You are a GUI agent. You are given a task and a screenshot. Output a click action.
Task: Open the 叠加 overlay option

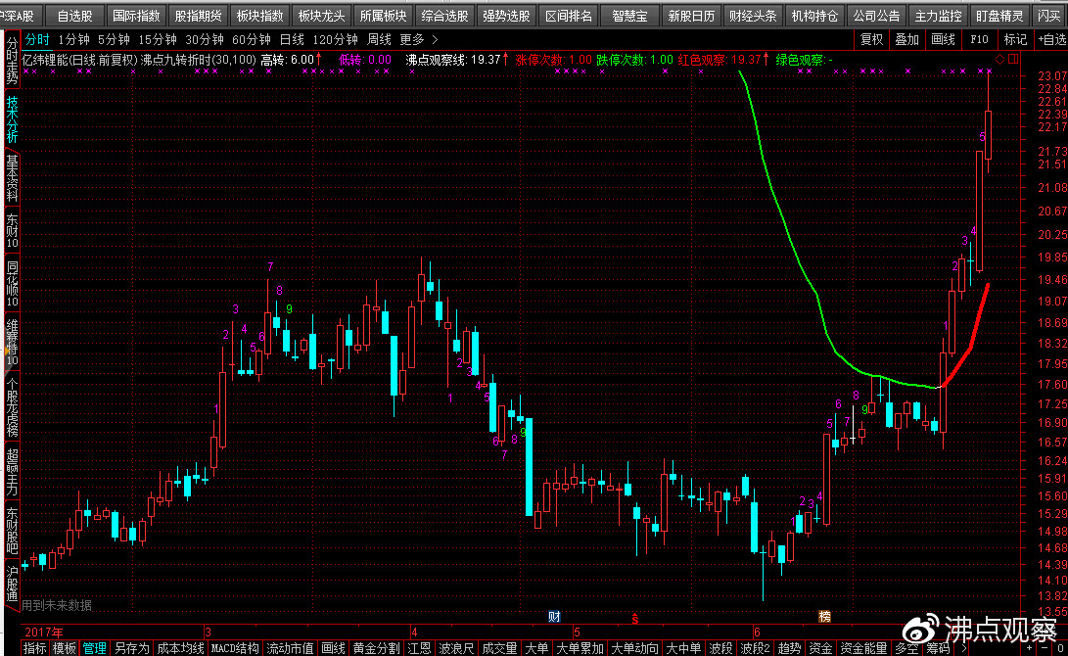(x=907, y=39)
